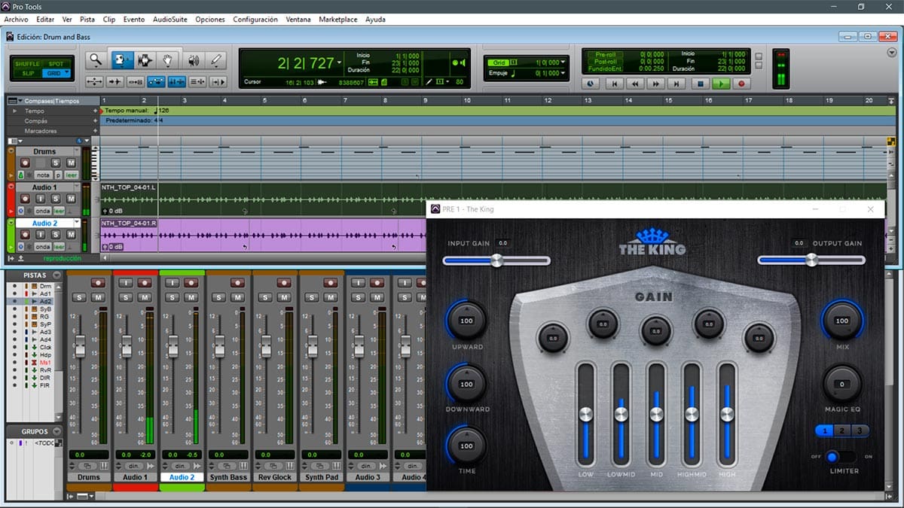Click the green Play button
This screenshot has height=508, width=904.
tap(722, 84)
